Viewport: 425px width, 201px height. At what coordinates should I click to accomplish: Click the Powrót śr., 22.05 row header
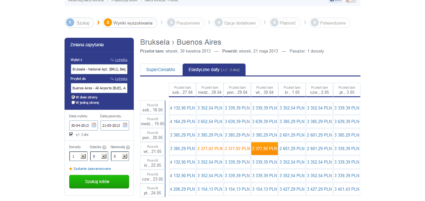(x=153, y=163)
